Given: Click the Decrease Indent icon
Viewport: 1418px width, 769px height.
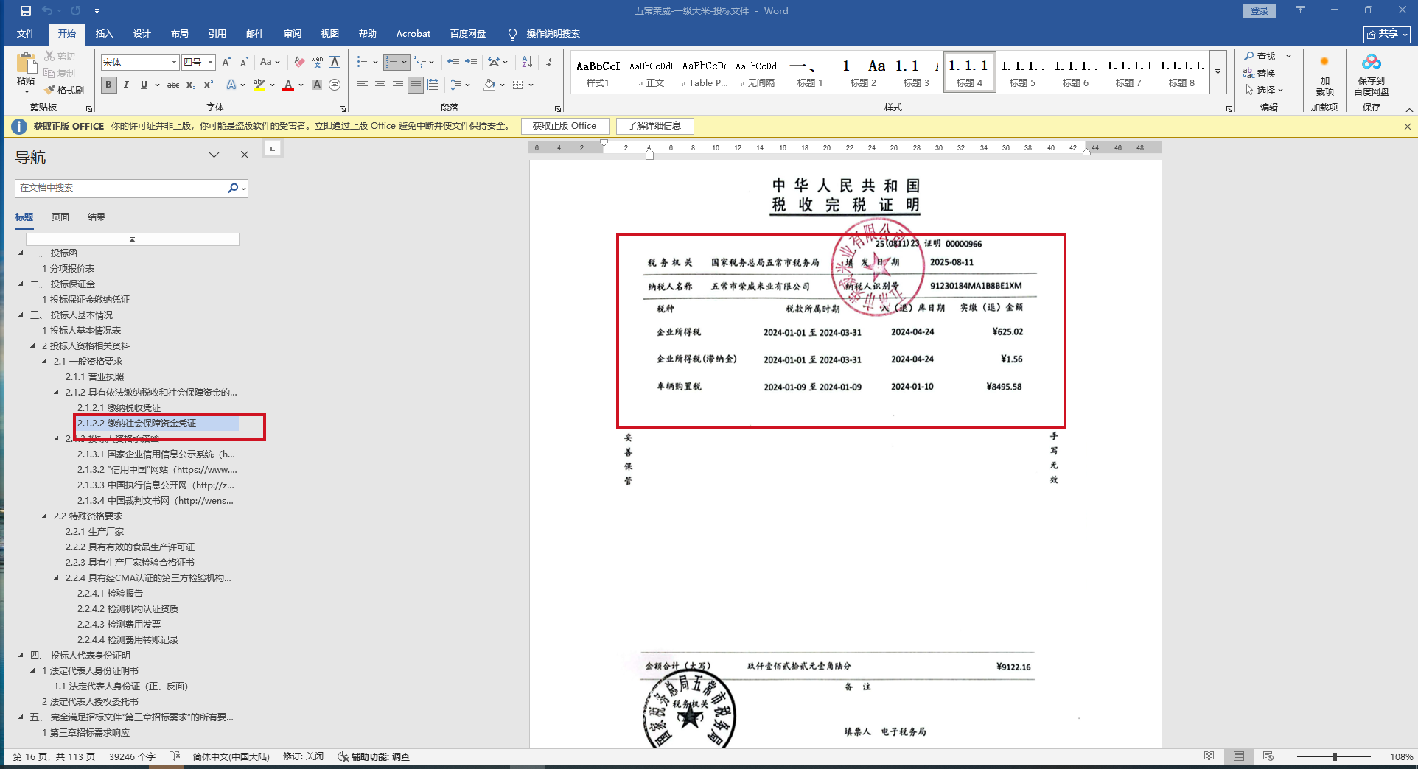Looking at the screenshot, I should pyautogui.click(x=453, y=62).
